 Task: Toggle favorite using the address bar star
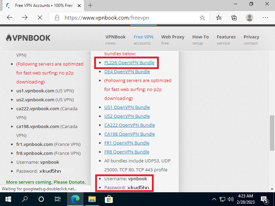(203, 17)
